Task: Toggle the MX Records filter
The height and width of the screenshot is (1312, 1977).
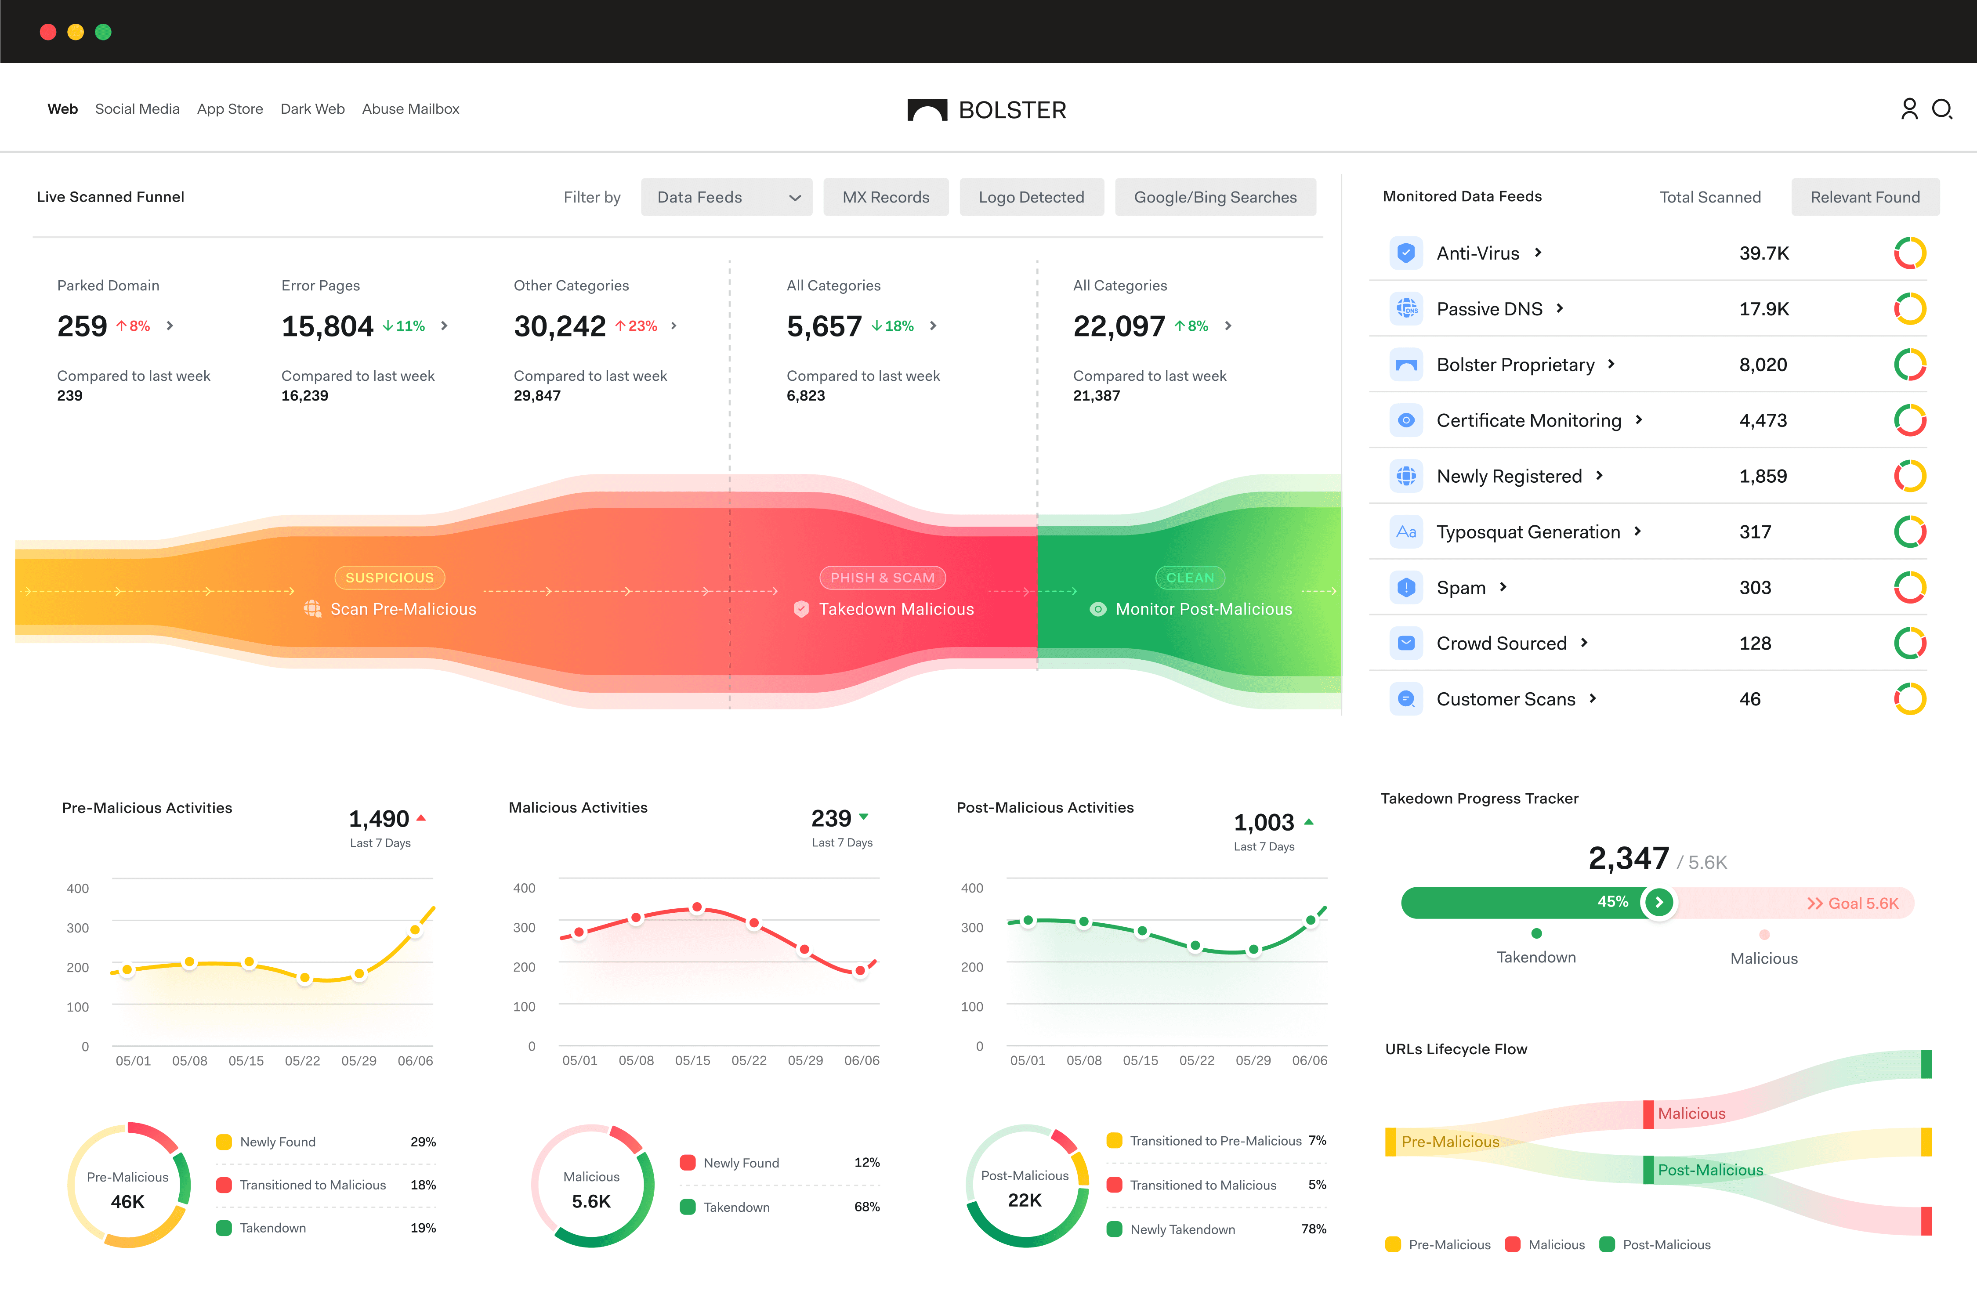Action: pyautogui.click(x=886, y=198)
